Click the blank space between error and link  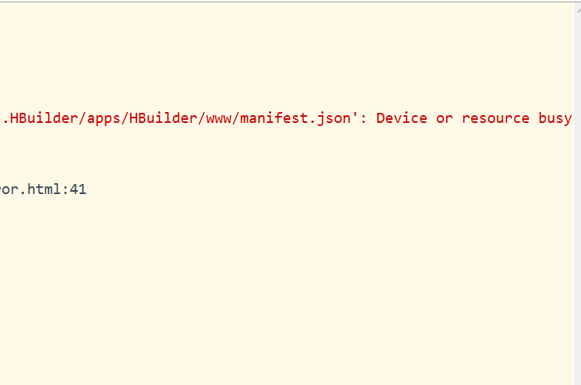(287, 155)
